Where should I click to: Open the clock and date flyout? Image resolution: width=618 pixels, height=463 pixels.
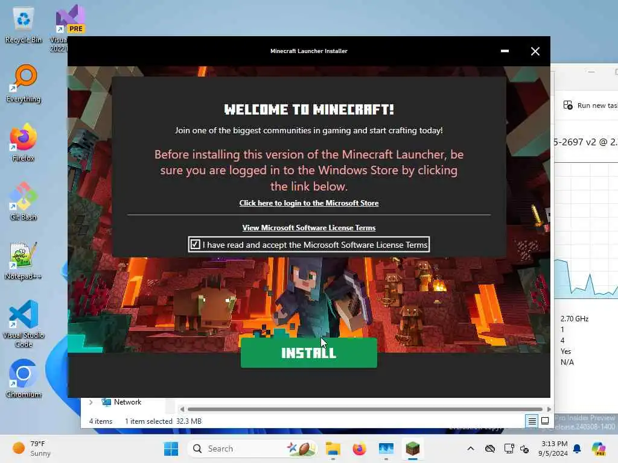[x=554, y=449]
